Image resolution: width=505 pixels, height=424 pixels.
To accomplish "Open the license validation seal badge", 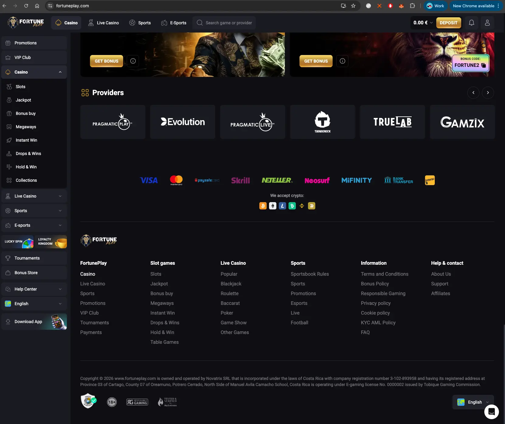I will pyautogui.click(x=88, y=401).
